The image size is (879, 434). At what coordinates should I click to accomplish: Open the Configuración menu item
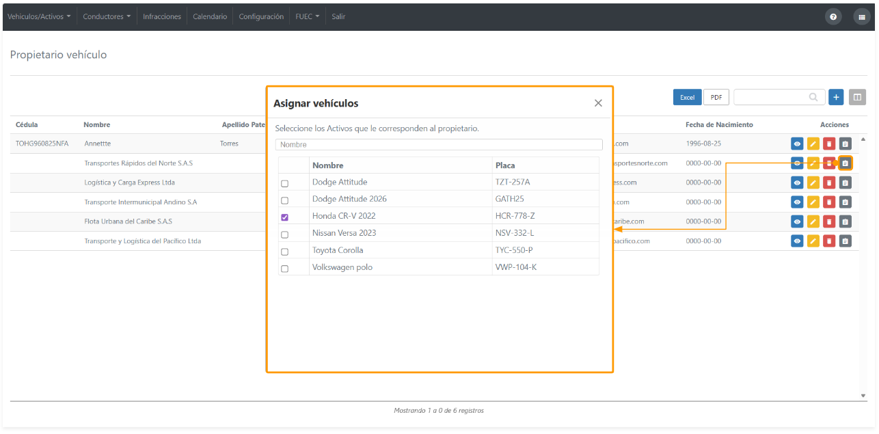(x=261, y=16)
